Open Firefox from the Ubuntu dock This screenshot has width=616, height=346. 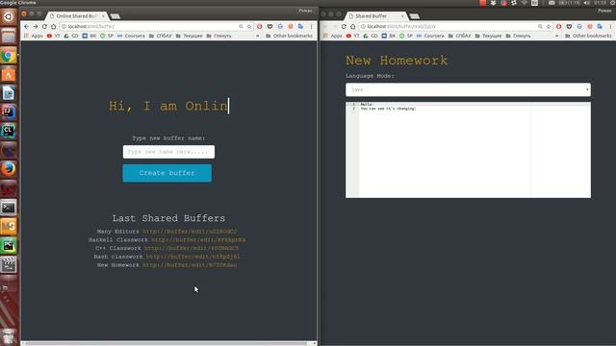click(x=9, y=169)
